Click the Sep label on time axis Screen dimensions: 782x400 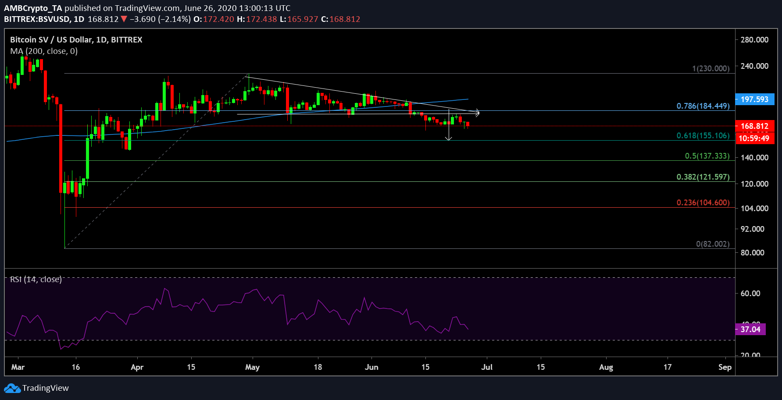[725, 367]
